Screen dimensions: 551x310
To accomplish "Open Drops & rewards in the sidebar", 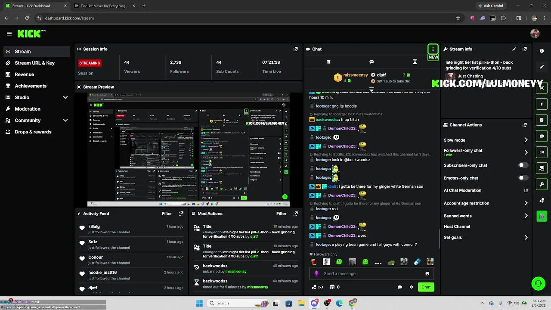I will [x=36, y=132].
